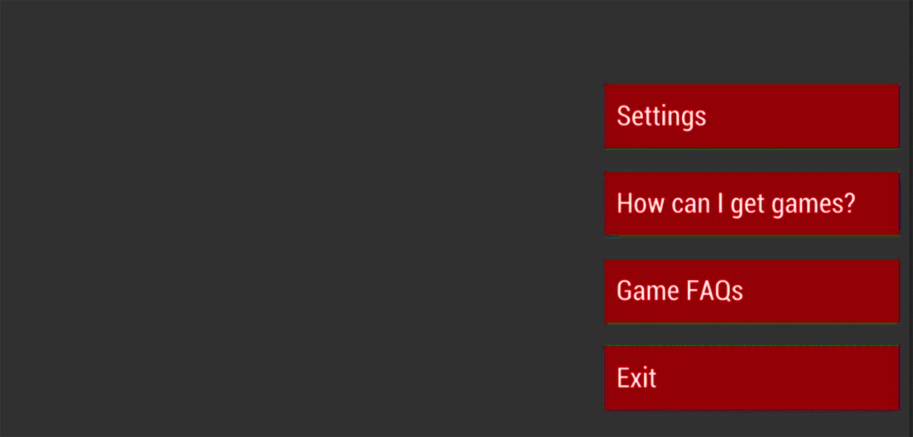Click the Exit text label
The image size is (913, 437).
636,378
